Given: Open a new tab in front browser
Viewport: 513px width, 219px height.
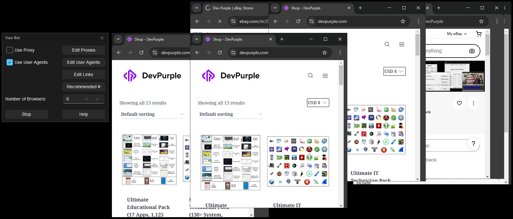Looking at the screenshot, I should point(282,39).
